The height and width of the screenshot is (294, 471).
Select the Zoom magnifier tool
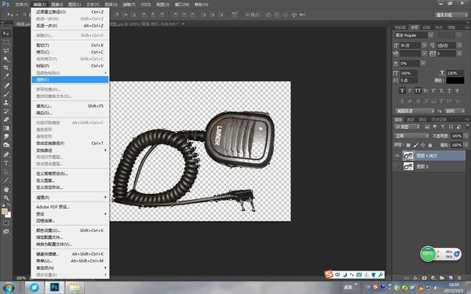(6, 198)
